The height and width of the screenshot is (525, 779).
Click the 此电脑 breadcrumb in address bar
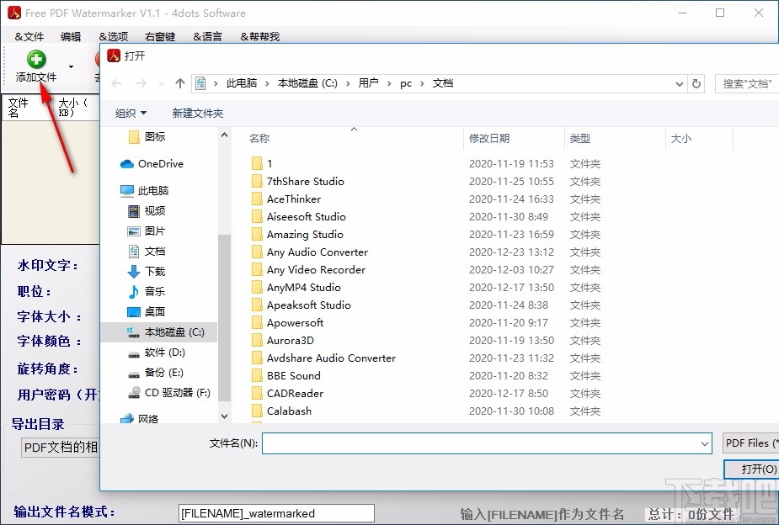[x=242, y=82]
